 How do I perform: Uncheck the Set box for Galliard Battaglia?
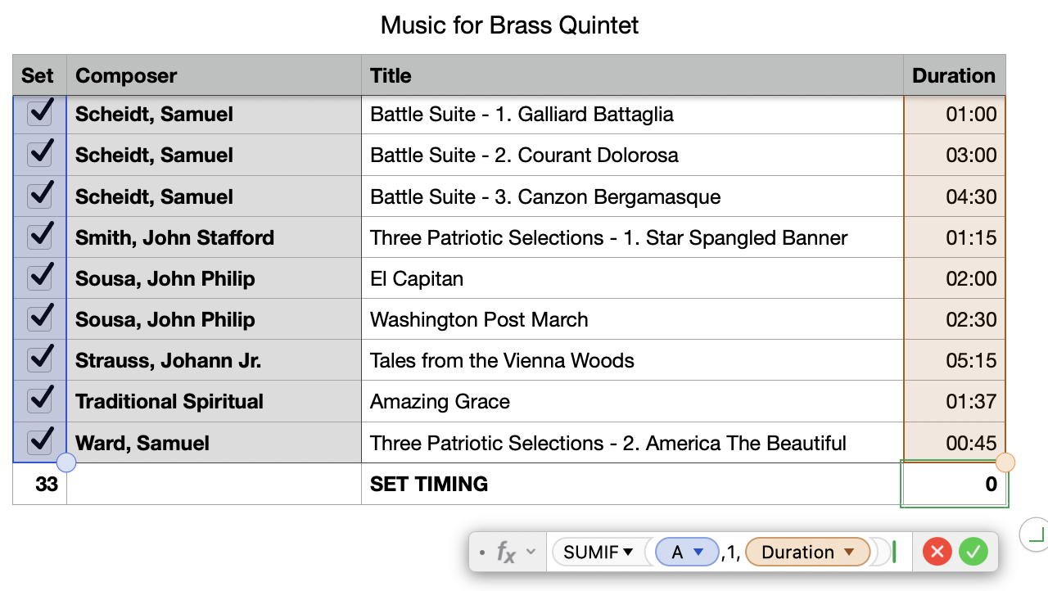pos(39,112)
